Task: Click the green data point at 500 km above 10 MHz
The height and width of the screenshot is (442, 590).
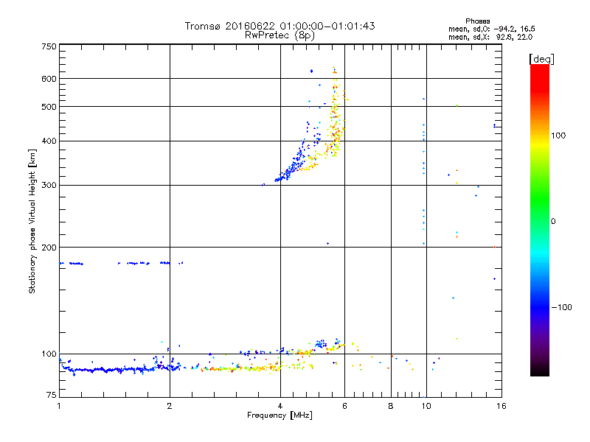Action: [x=457, y=106]
